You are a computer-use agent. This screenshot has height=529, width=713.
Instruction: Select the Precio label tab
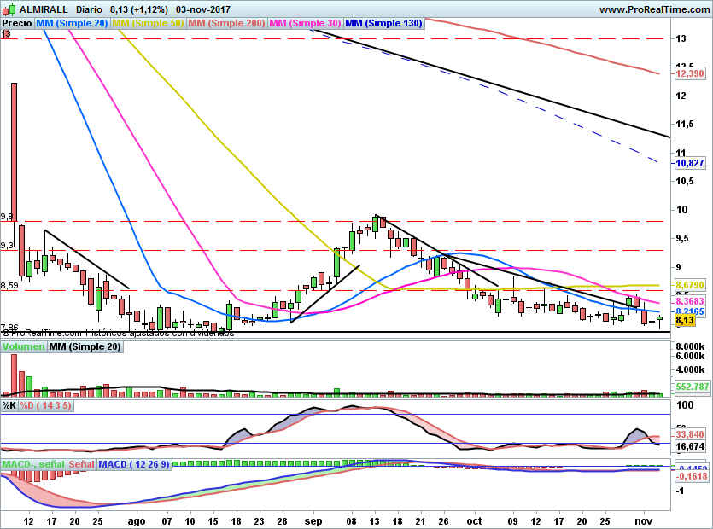17,24
